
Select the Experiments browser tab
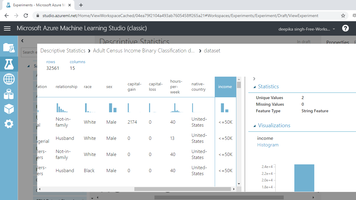click(x=39, y=5)
